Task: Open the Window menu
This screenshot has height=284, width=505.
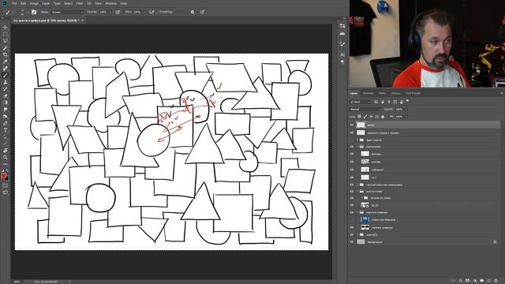Action: [x=110, y=3]
